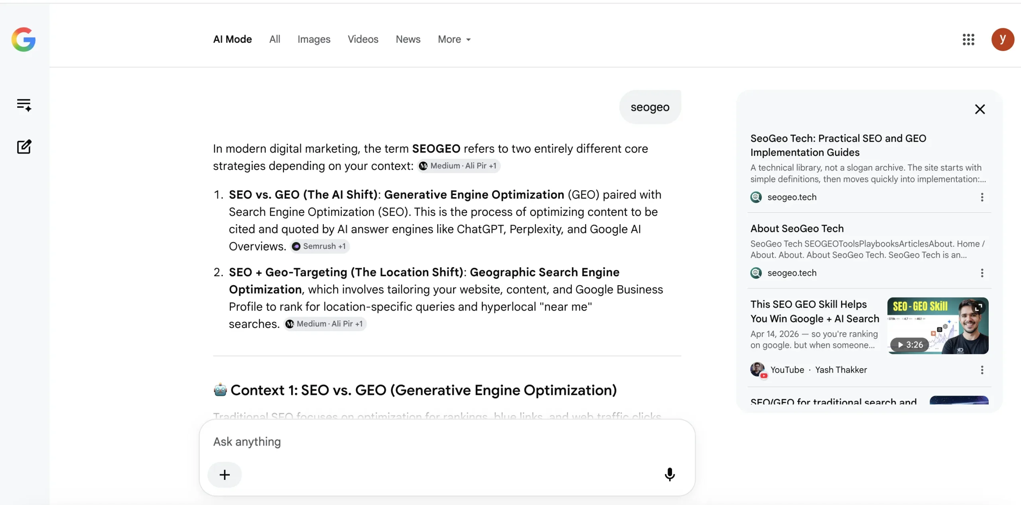
Task: Open This SEO GEO Skill video title
Action: (815, 311)
